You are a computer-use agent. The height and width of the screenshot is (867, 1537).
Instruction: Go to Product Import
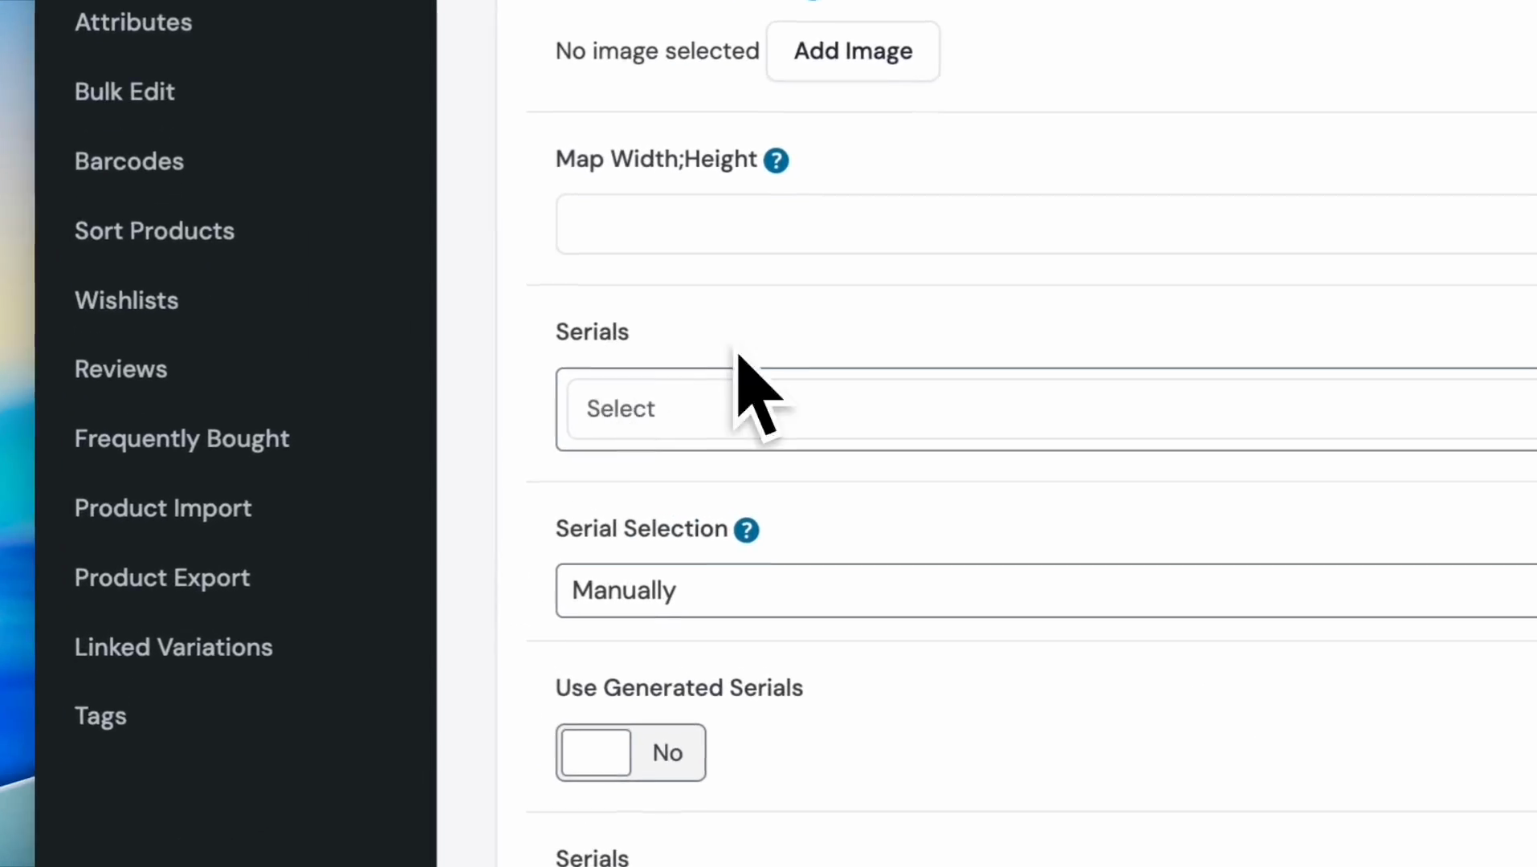pos(163,508)
